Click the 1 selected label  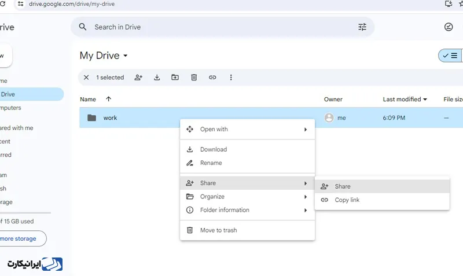coord(110,78)
